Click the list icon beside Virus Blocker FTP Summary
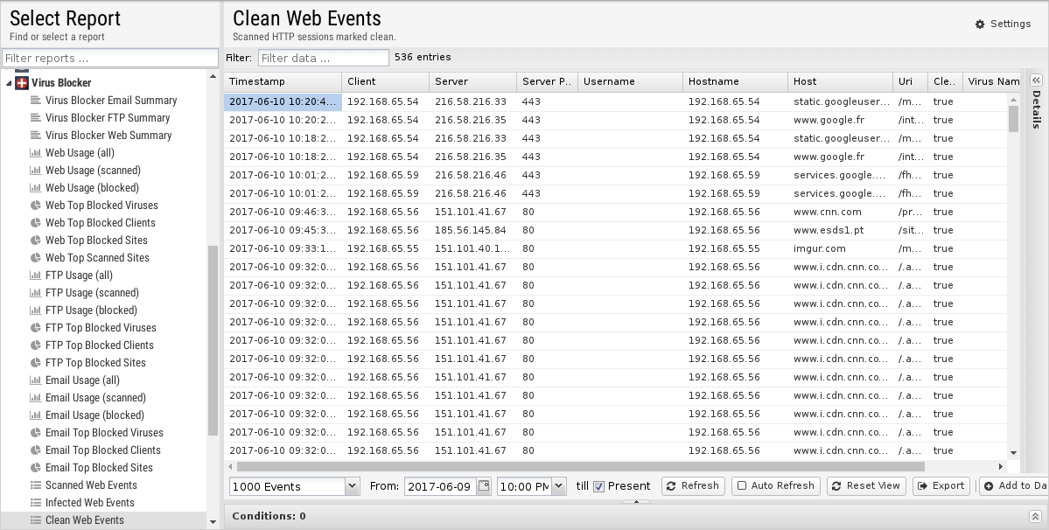The image size is (1049, 530). 36,117
